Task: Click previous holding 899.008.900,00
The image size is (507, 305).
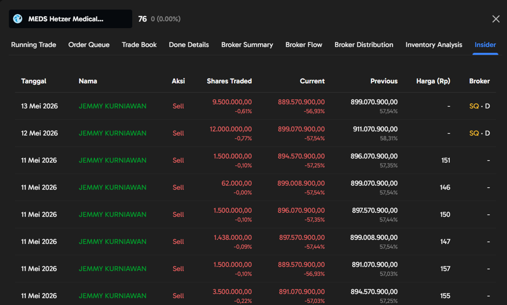Action: (x=374, y=238)
